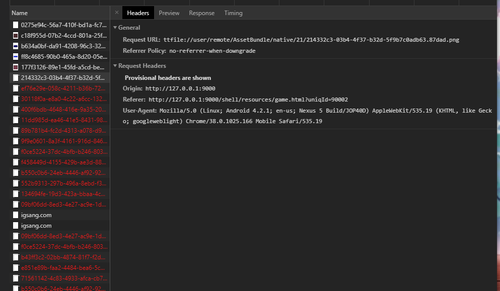This screenshot has height=291, width=500.
Task: Show the Timing tab
Action: 233,13
